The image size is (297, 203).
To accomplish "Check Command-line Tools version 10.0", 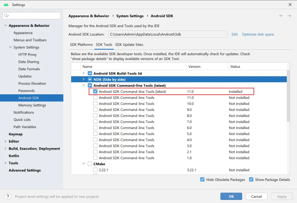I will coord(95,103).
